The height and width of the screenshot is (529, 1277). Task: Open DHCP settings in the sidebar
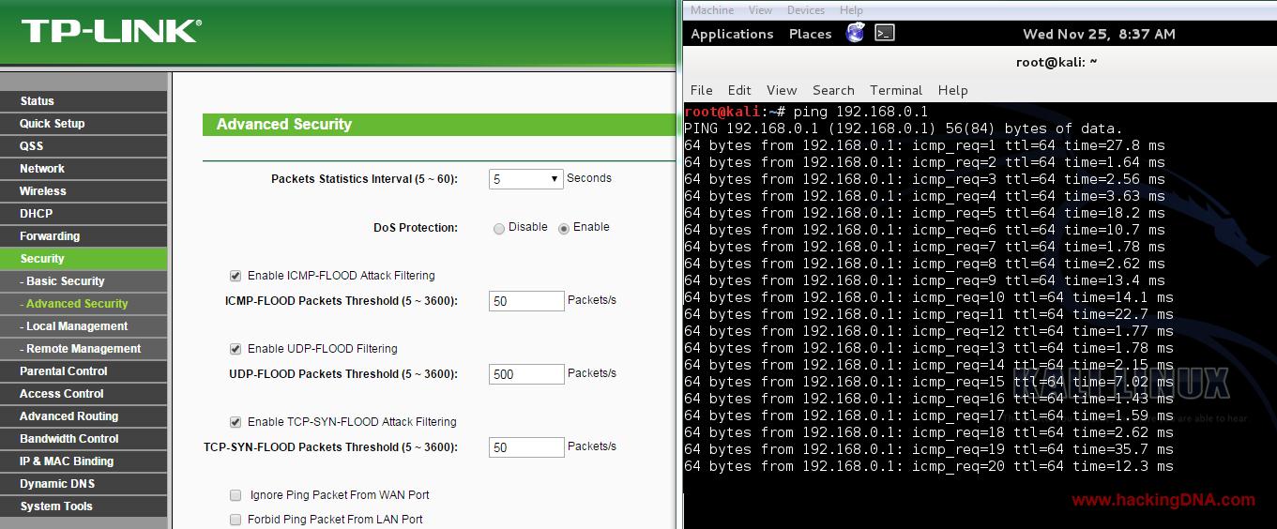pos(84,214)
